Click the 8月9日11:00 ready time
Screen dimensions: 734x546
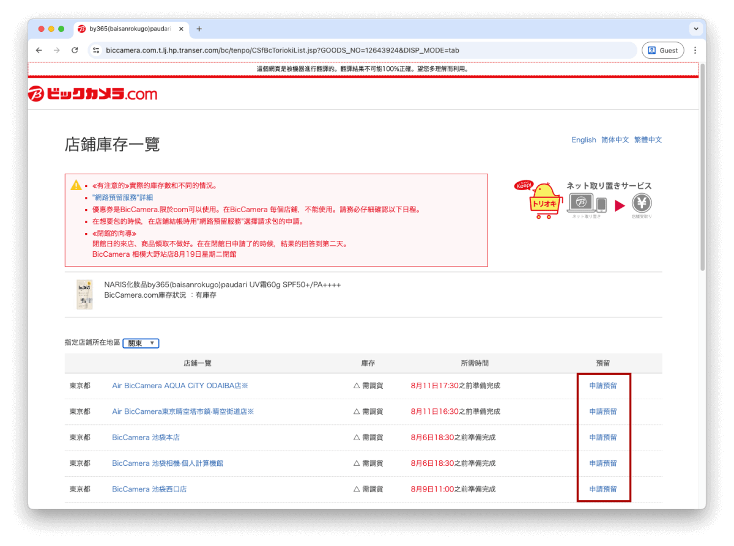[432, 489]
